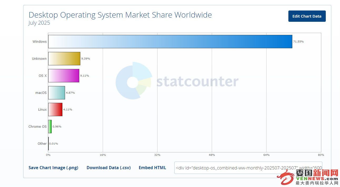Click the 0.96% value label
340x187 pixels.
57,126
